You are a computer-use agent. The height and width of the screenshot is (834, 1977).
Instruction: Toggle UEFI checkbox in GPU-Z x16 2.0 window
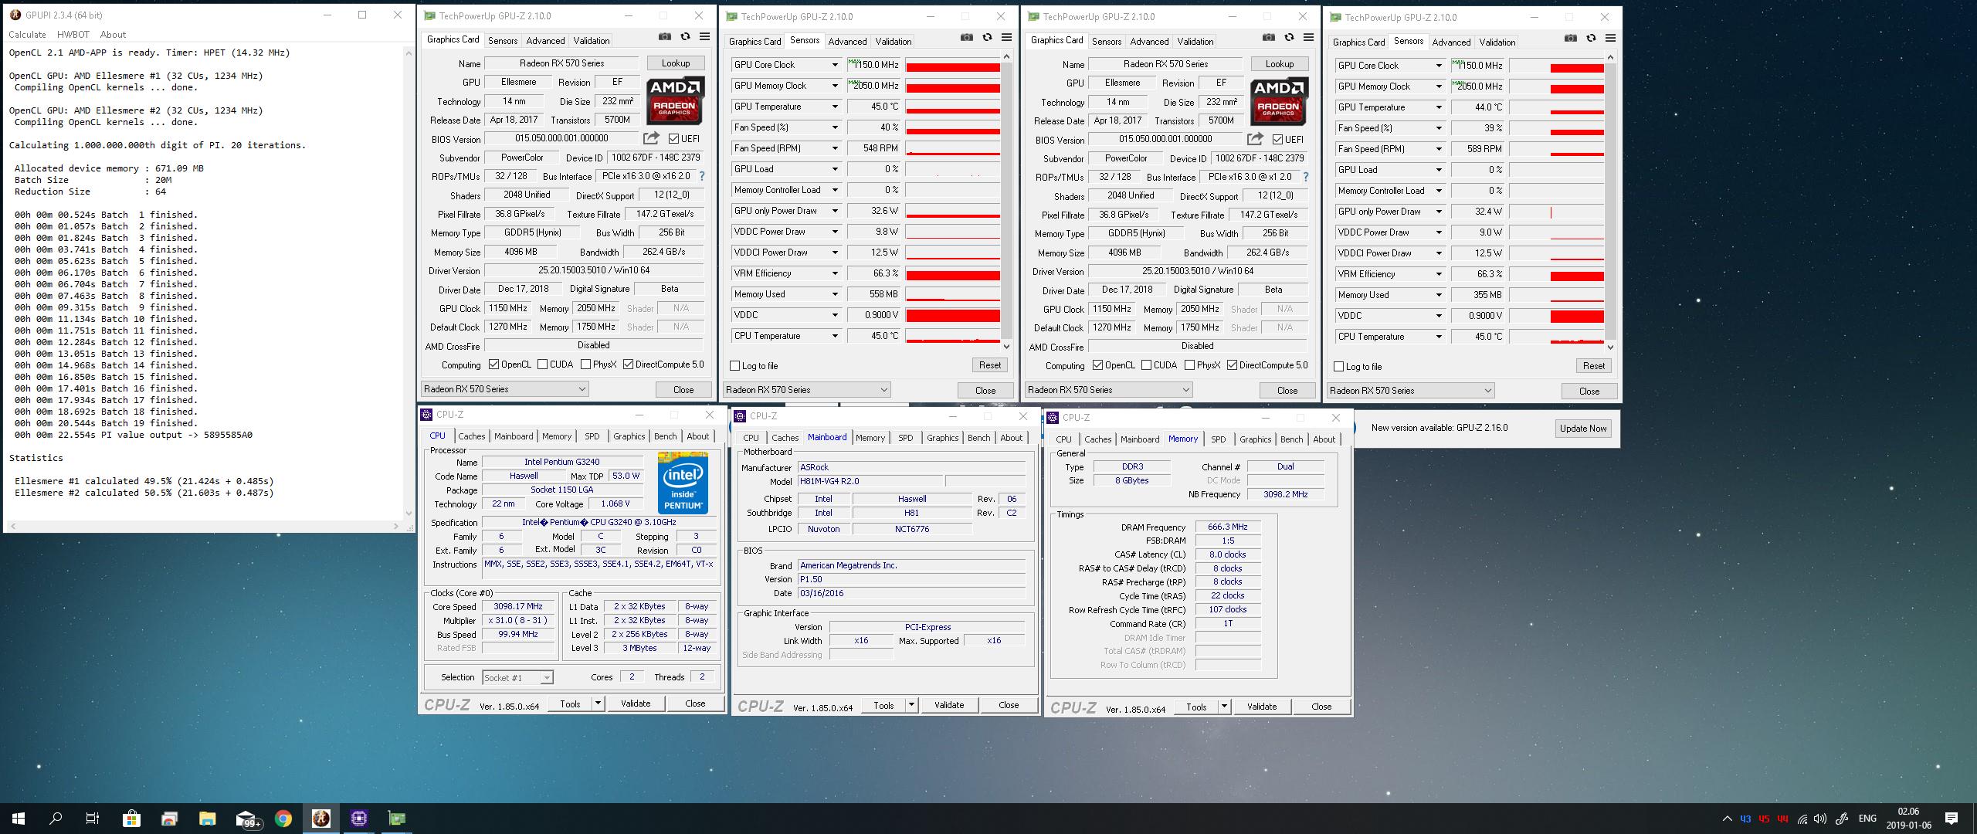tap(674, 139)
